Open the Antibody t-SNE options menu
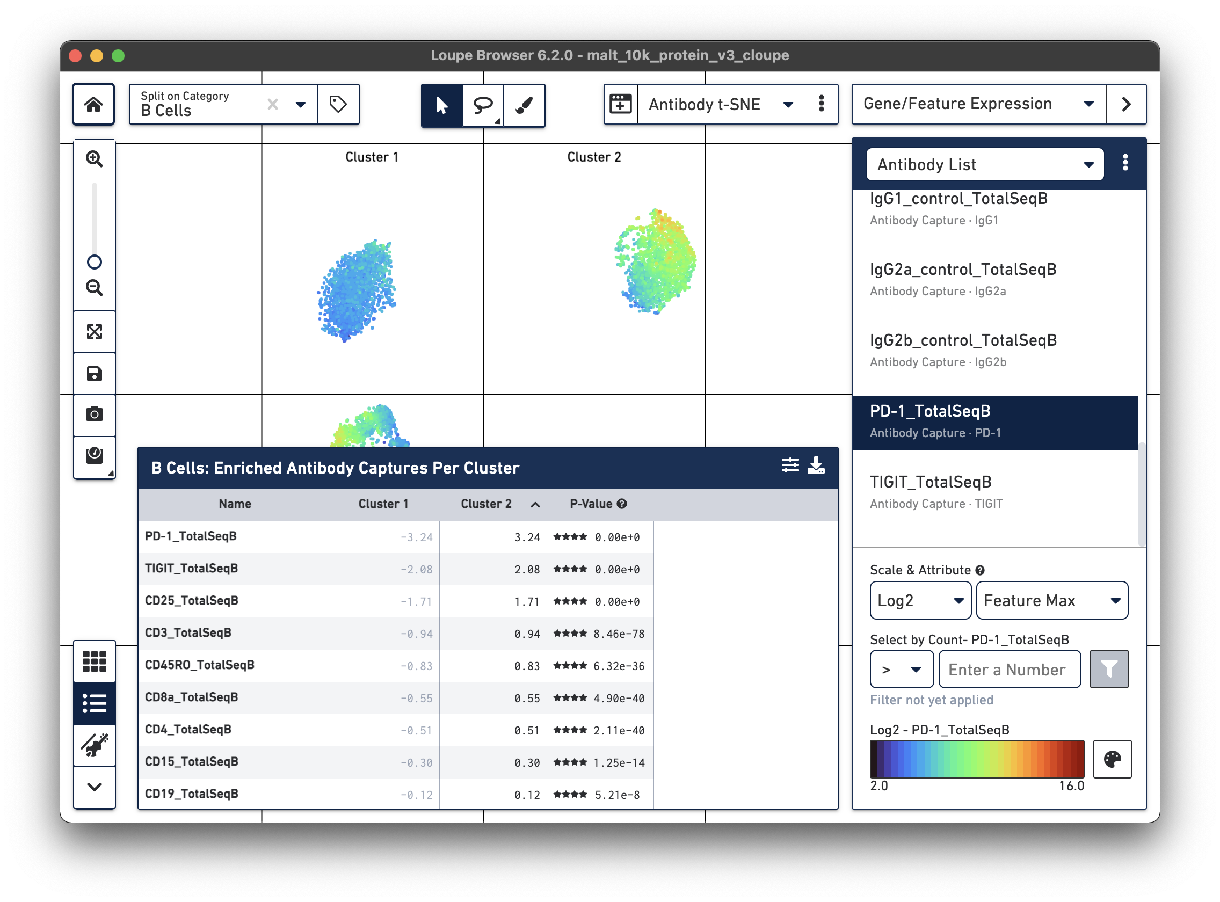Screen dimensions: 1220x902 [x=821, y=104]
